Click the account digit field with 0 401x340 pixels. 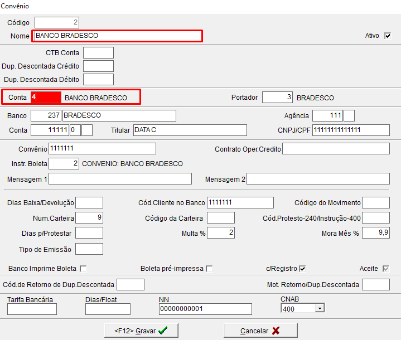75,130
